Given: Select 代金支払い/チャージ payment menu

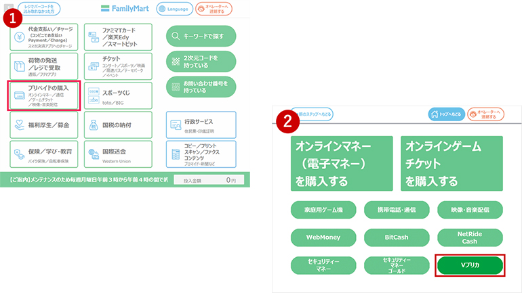Looking at the screenshot, I should click(x=44, y=38).
